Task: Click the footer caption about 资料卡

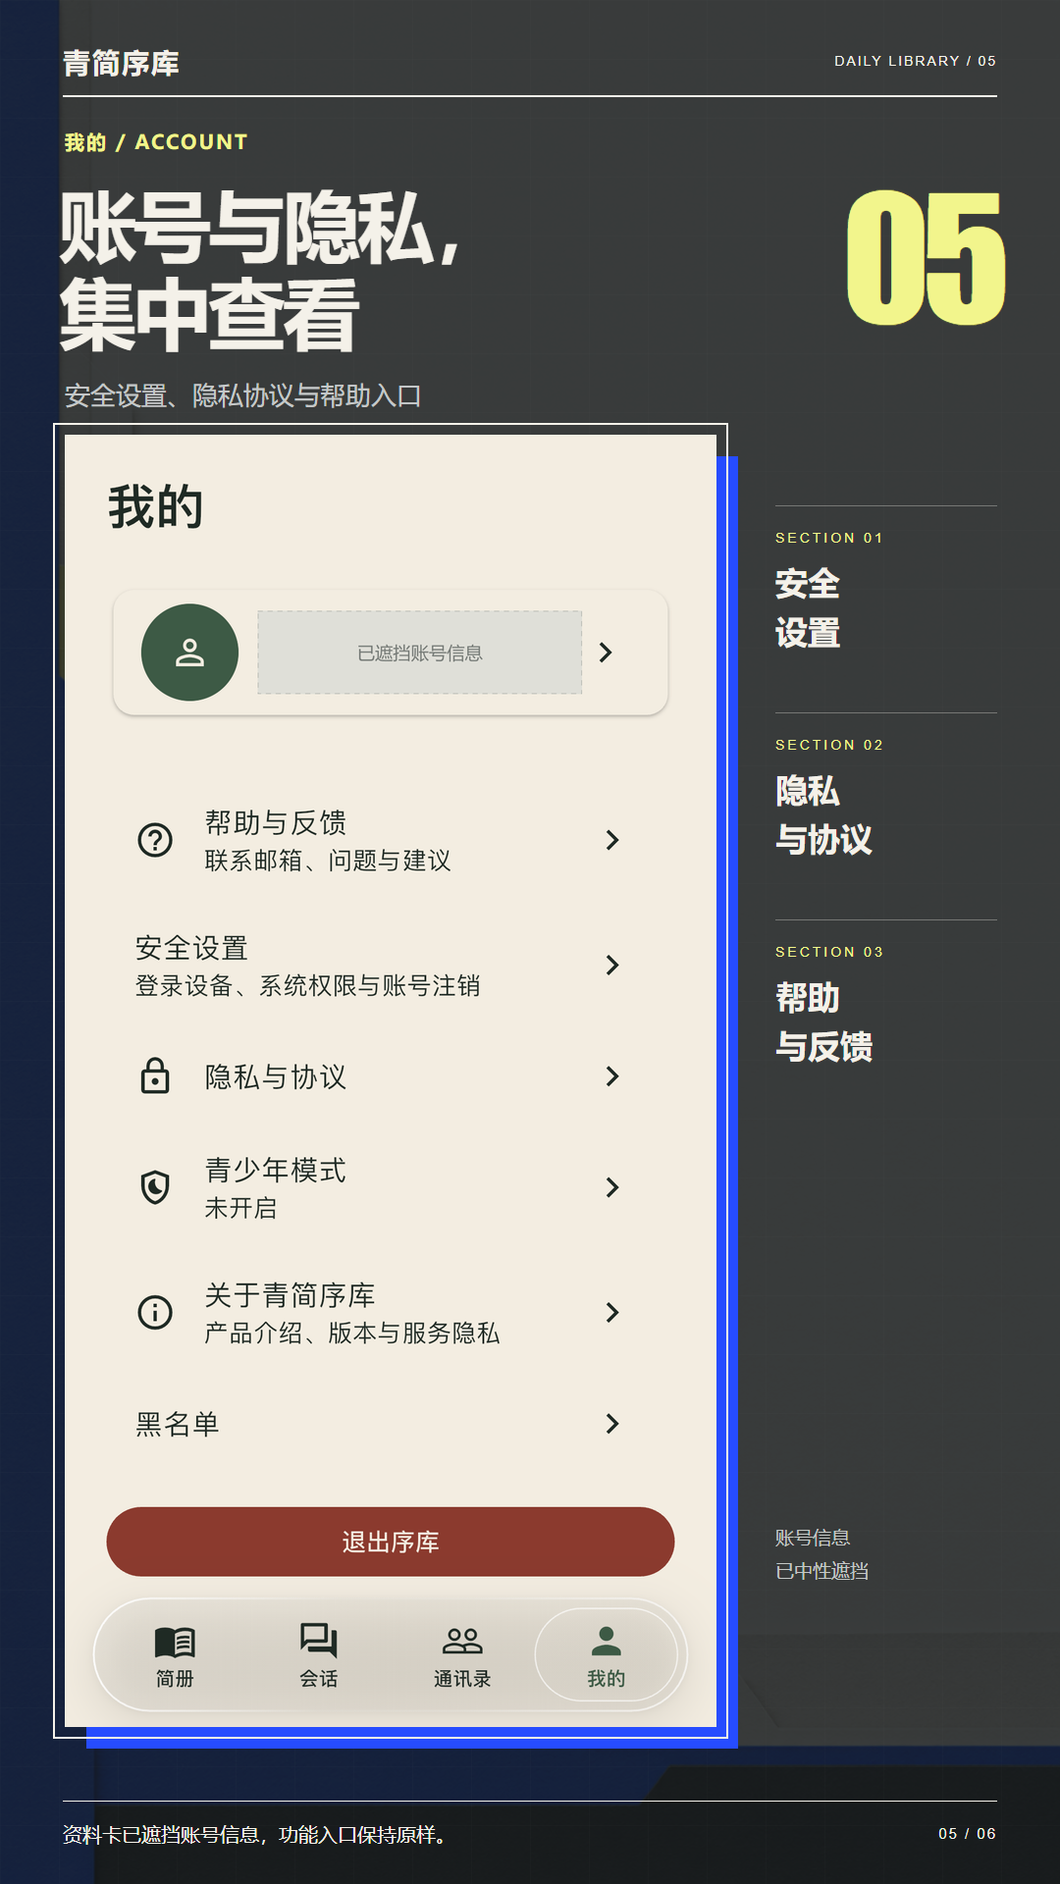Action: point(254,1835)
